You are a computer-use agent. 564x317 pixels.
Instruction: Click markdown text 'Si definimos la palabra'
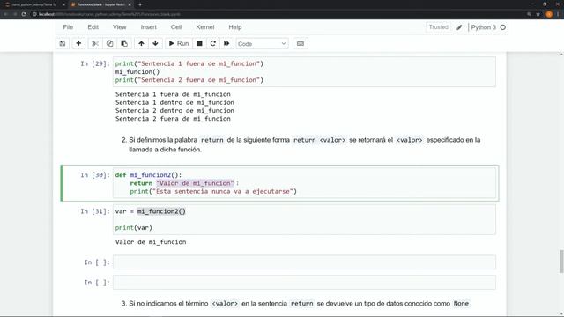(x=163, y=140)
